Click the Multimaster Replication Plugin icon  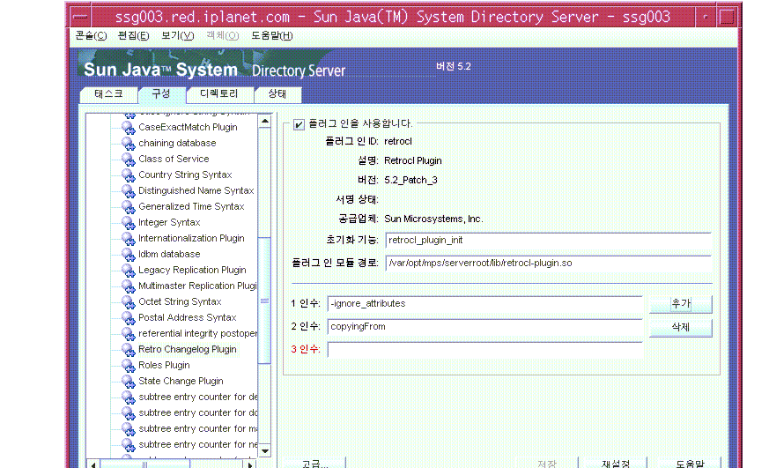coord(129,286)
